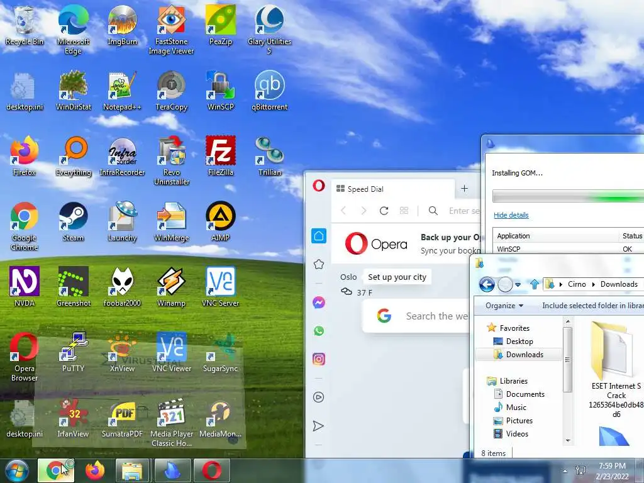The image size is (644, 483).
Task: Select the PuTTY desktop icon
Action: [x=73, y=352]
